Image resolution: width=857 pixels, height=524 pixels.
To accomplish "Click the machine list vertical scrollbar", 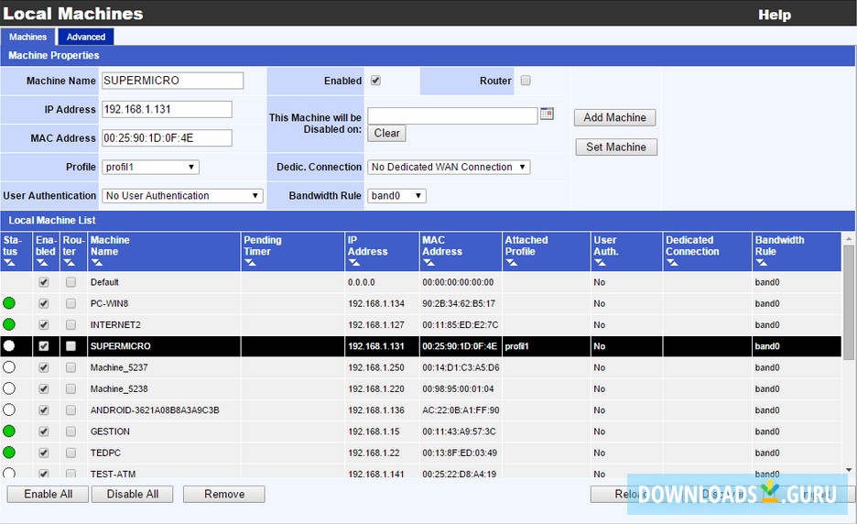I will (x=849, y=366).
